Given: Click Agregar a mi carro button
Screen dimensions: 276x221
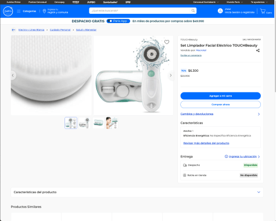Looking at the screenshot, I should click(220, 96).
